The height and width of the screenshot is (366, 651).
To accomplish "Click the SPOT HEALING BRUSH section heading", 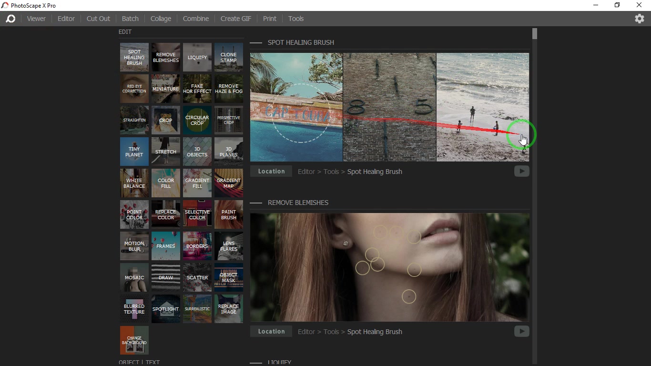I will 301,42.
